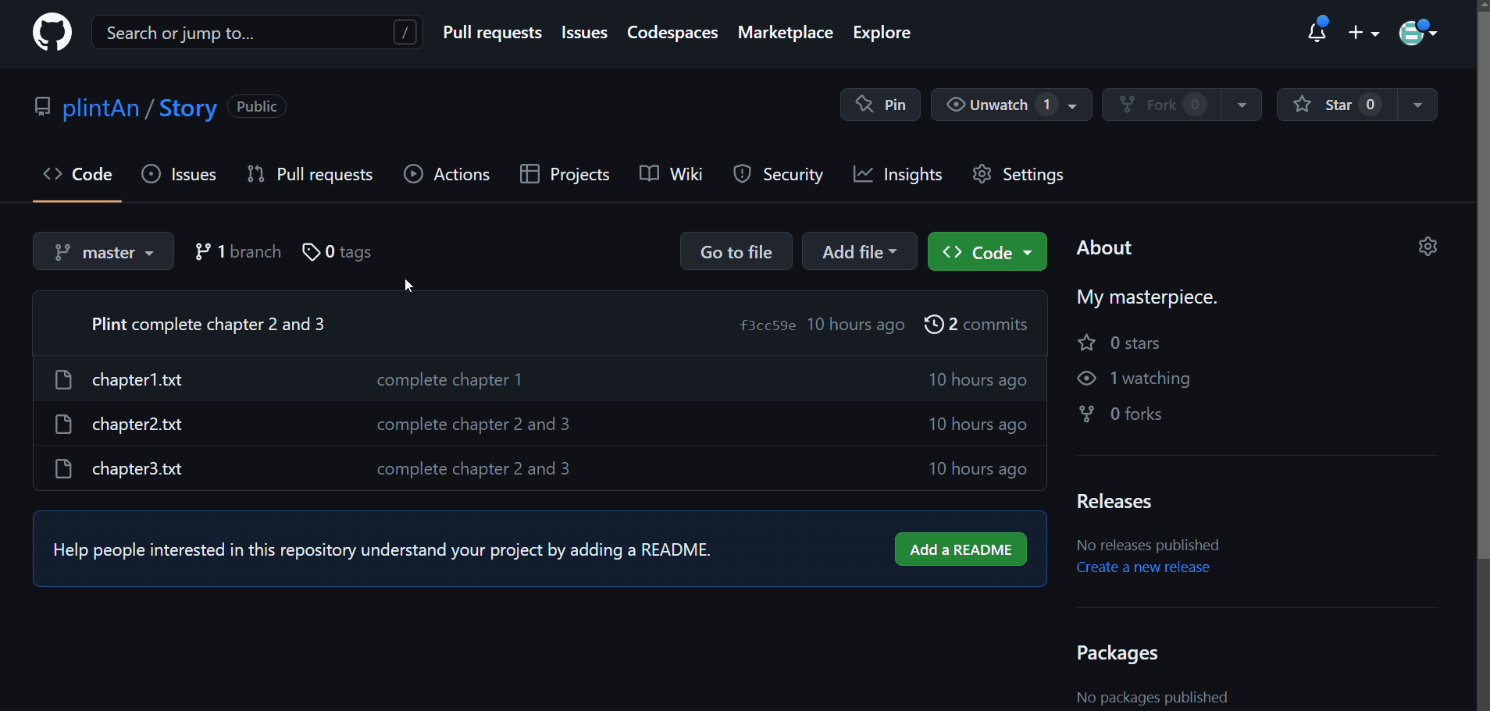Switch to the Settings tab

(x=1018, y=174)
